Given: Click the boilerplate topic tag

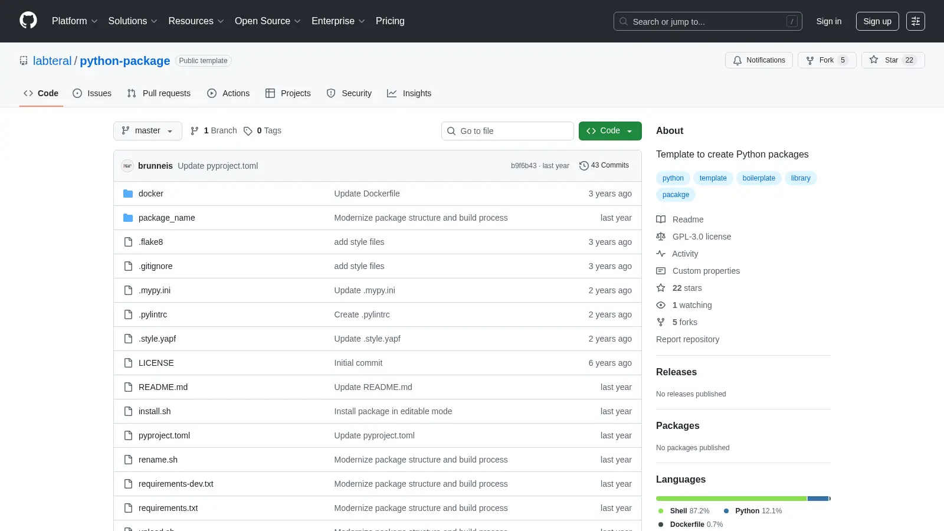Looking at the screenshot, I should pyautogui.click(x=759, y=178).
